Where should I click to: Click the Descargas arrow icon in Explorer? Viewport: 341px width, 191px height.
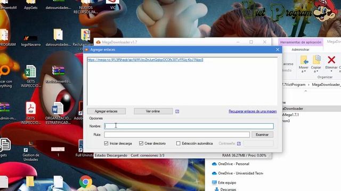217,189
